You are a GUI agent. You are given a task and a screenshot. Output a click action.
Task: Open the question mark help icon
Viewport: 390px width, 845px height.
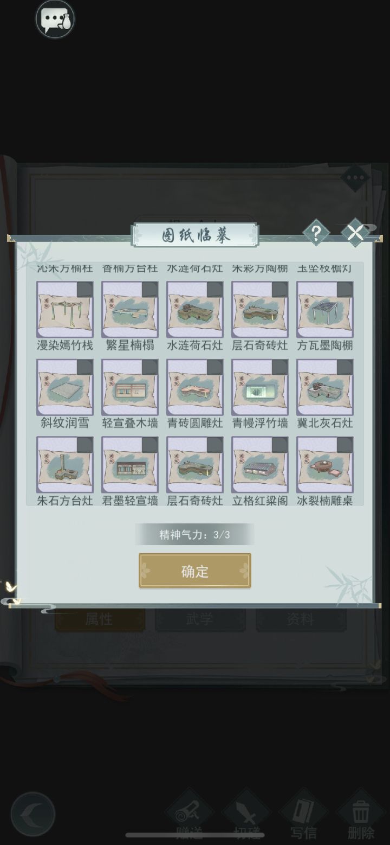point(316,233)
